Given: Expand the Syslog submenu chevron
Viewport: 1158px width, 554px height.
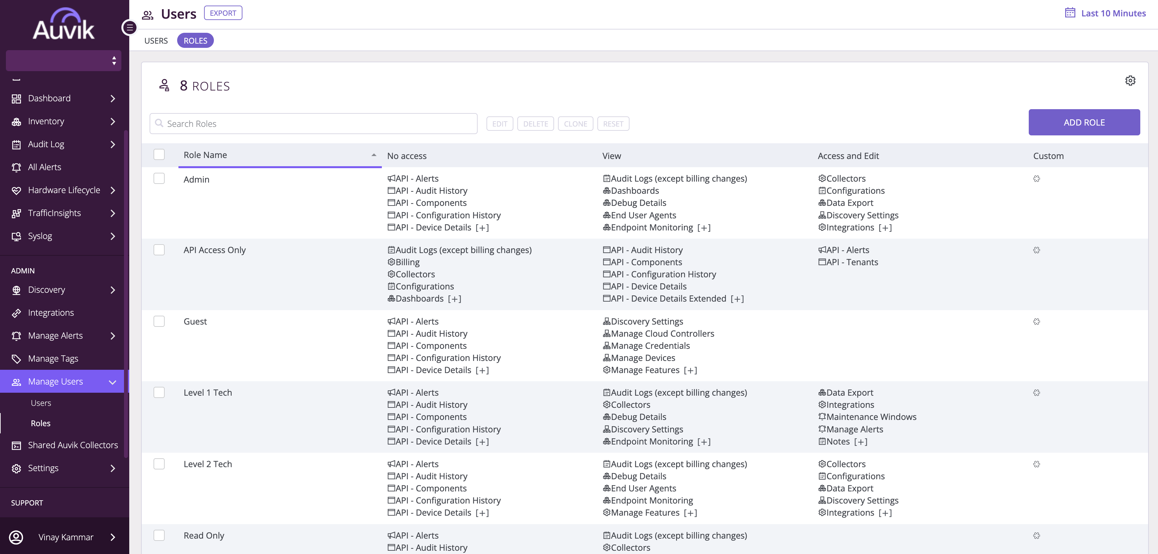Looking at the screenshot, I should click(113, 236).
